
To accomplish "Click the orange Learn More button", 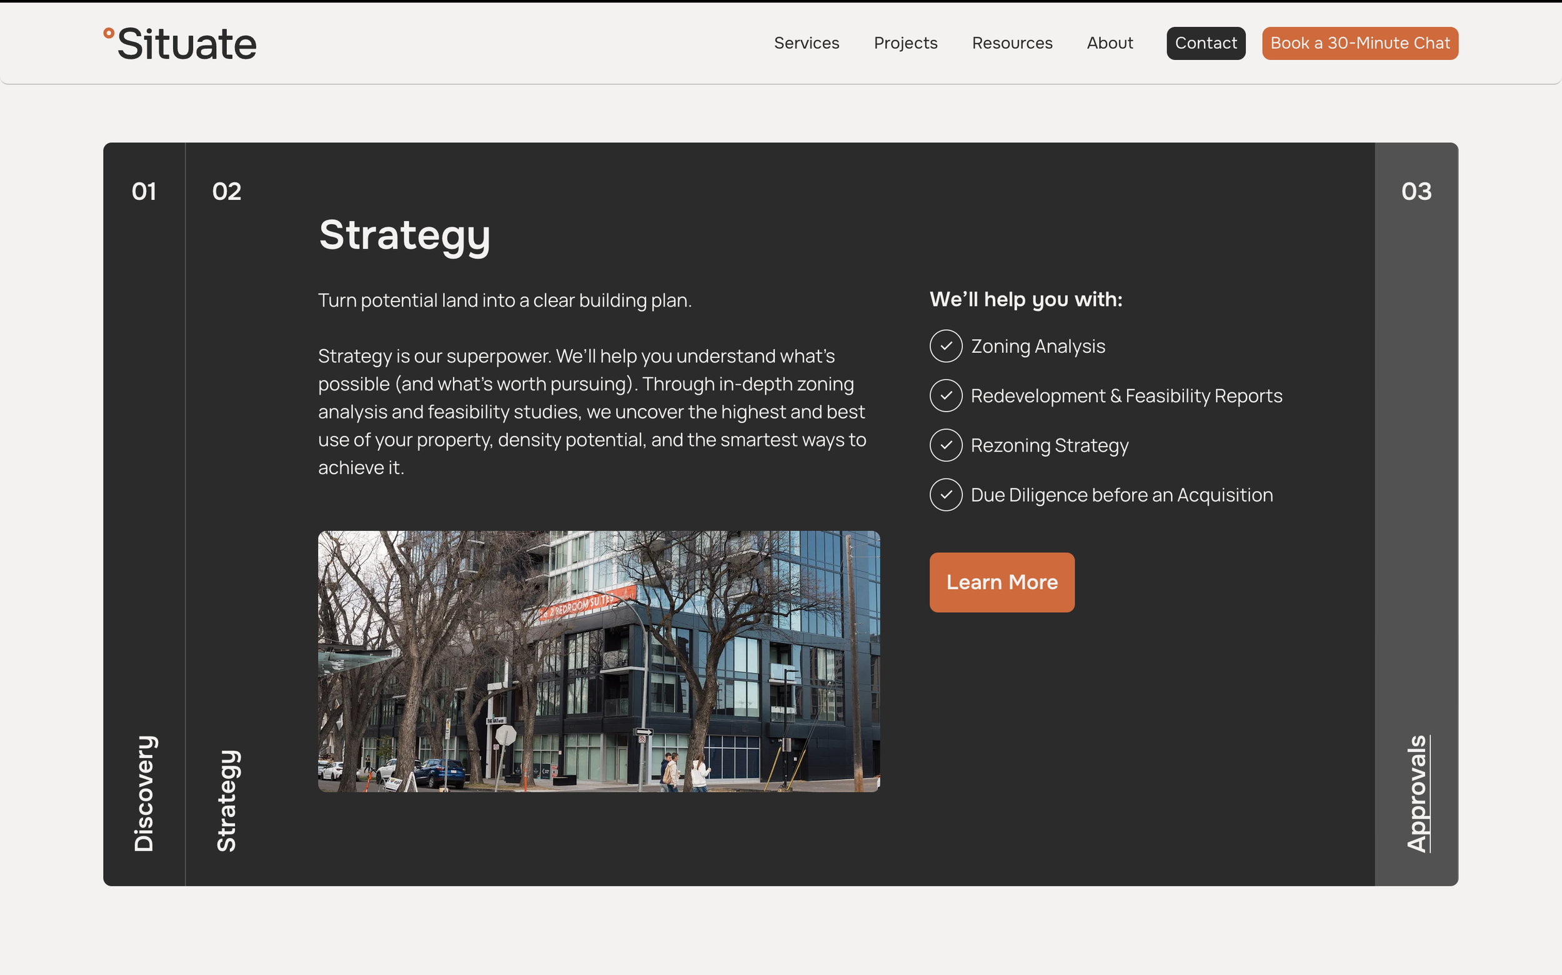I will (x=1002, y=582).
